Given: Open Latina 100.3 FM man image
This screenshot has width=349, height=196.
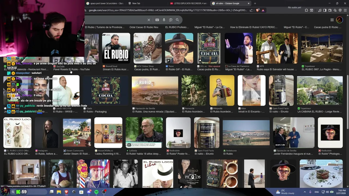Looking at the screenshot, I should click(66, 90).
